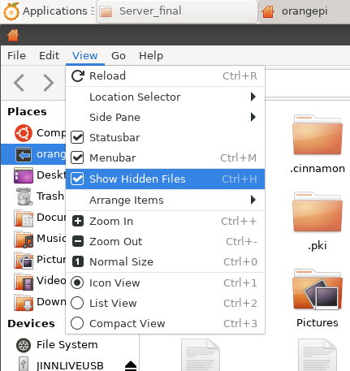Go back with the left arrow
This screenshot has height=371, width=350.
pyautogui.click(x=19, y=83)
